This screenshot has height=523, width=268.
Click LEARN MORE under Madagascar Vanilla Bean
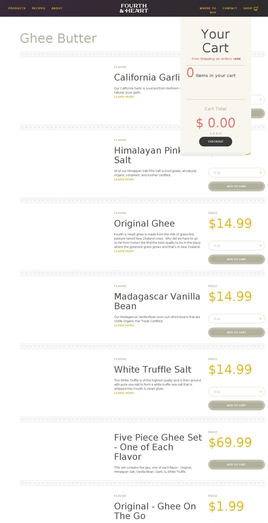(124, 325)
